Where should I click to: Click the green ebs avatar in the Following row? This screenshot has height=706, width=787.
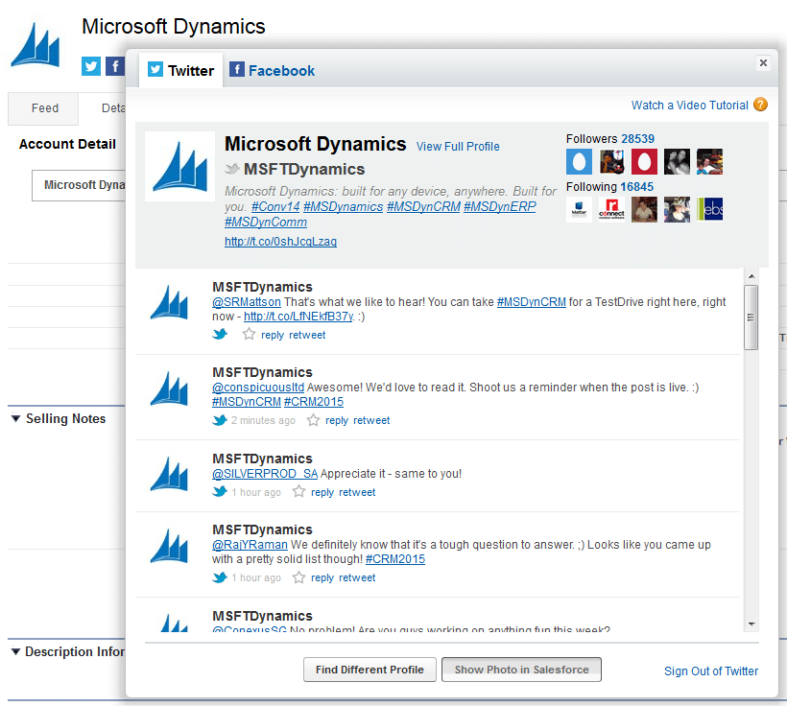click(x=709, y=208)
